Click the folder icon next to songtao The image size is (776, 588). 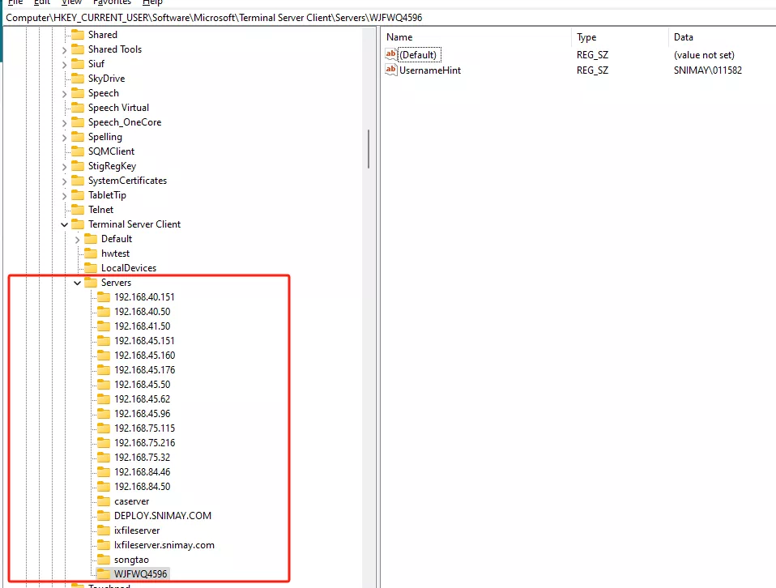(104, 560)
